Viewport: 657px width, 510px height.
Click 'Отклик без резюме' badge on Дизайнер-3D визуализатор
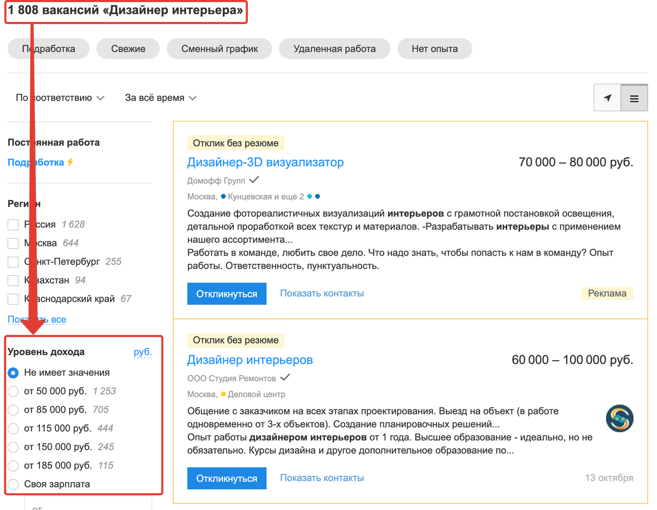point(236,143)
